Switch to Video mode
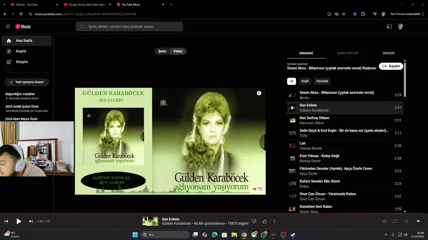Screen dimensions: 428x240 pos(178,51)
